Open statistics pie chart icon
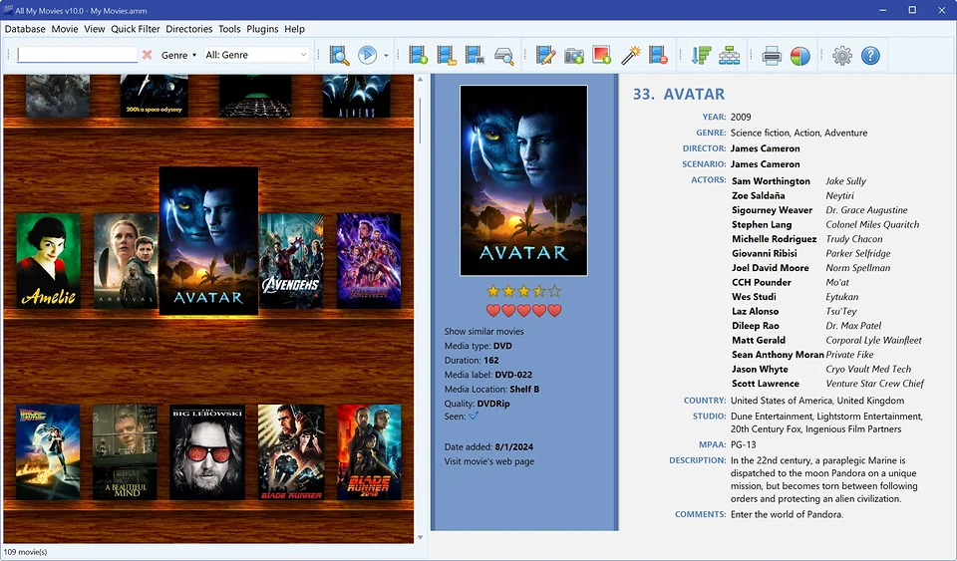Screen dimensions: 957x561 799,56
